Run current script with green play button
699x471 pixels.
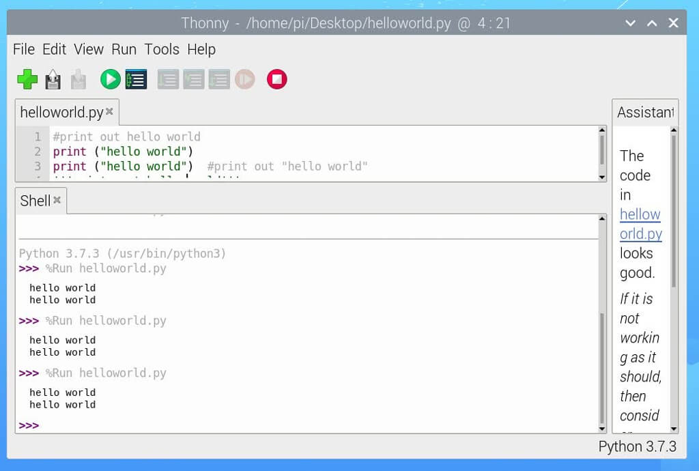pyautogui.click(x=110, y=79)
